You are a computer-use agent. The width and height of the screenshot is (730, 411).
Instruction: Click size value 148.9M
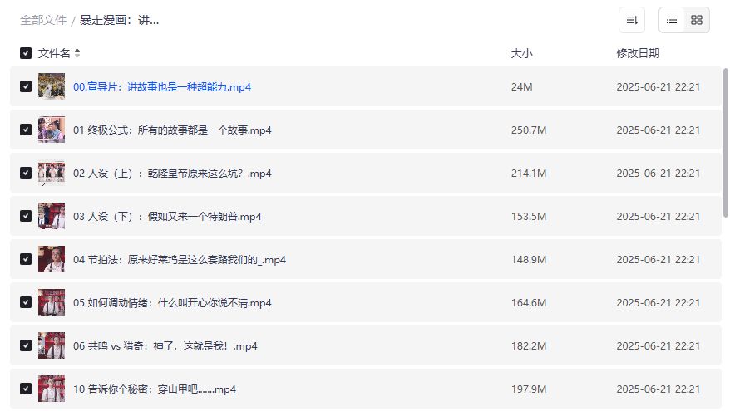pos(529,260)
